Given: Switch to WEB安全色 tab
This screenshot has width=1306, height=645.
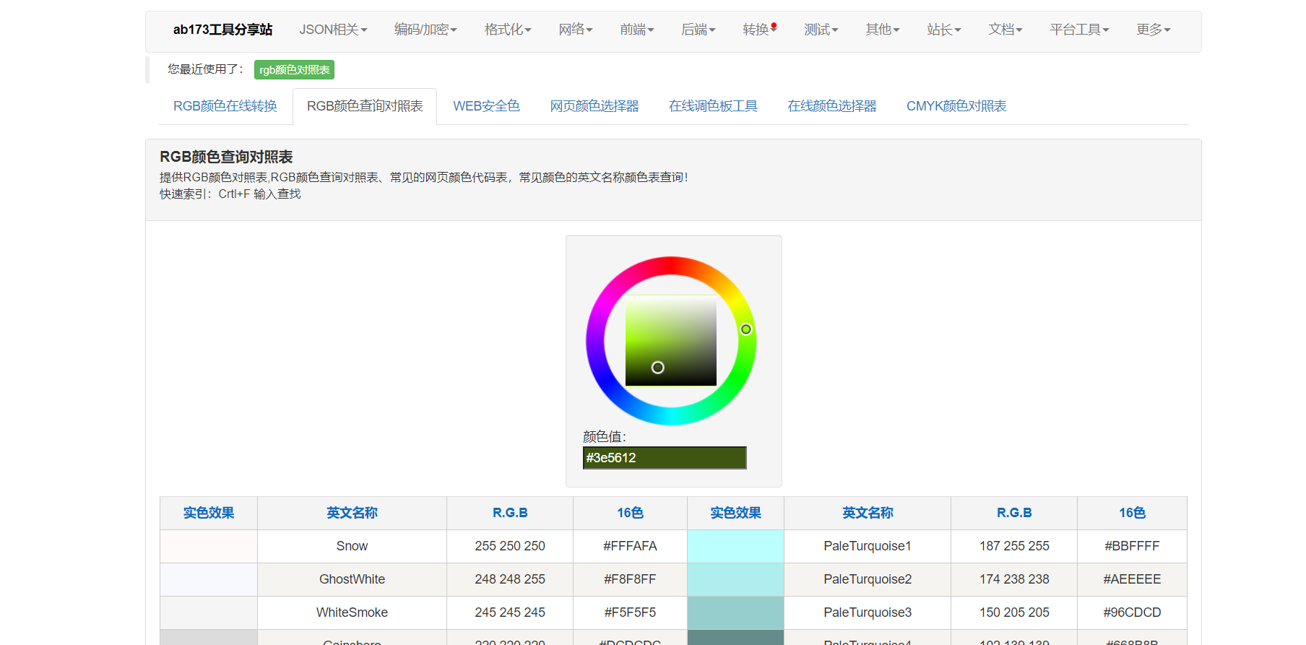Looking at the screenshot, I should tap(486, 106).
